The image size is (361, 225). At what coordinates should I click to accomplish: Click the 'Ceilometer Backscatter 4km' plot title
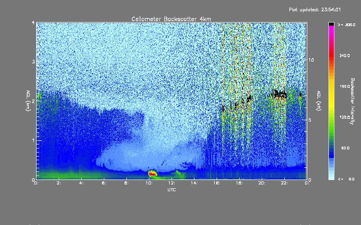coord(171,19)
